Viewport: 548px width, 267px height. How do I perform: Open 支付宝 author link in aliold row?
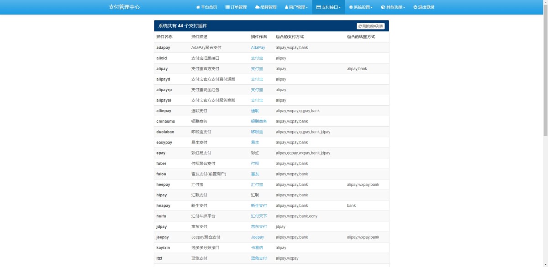click(257, 58)
